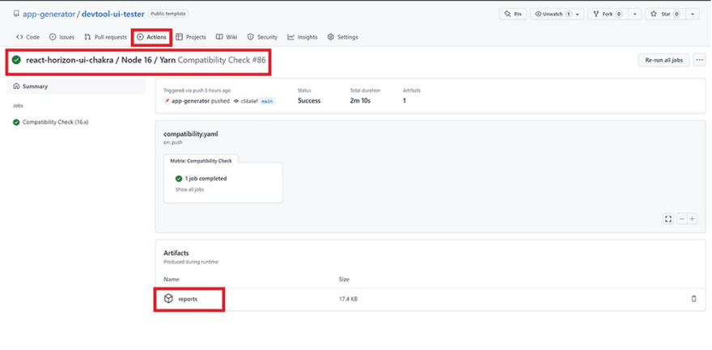Click the 17.4 KB size value

(x=348, y=299)
